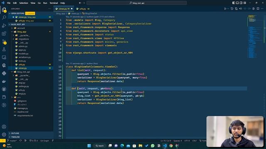Screen dimensions: 266x149
Task: Click errors and warnings count in status bar
Action: [33, 141]
